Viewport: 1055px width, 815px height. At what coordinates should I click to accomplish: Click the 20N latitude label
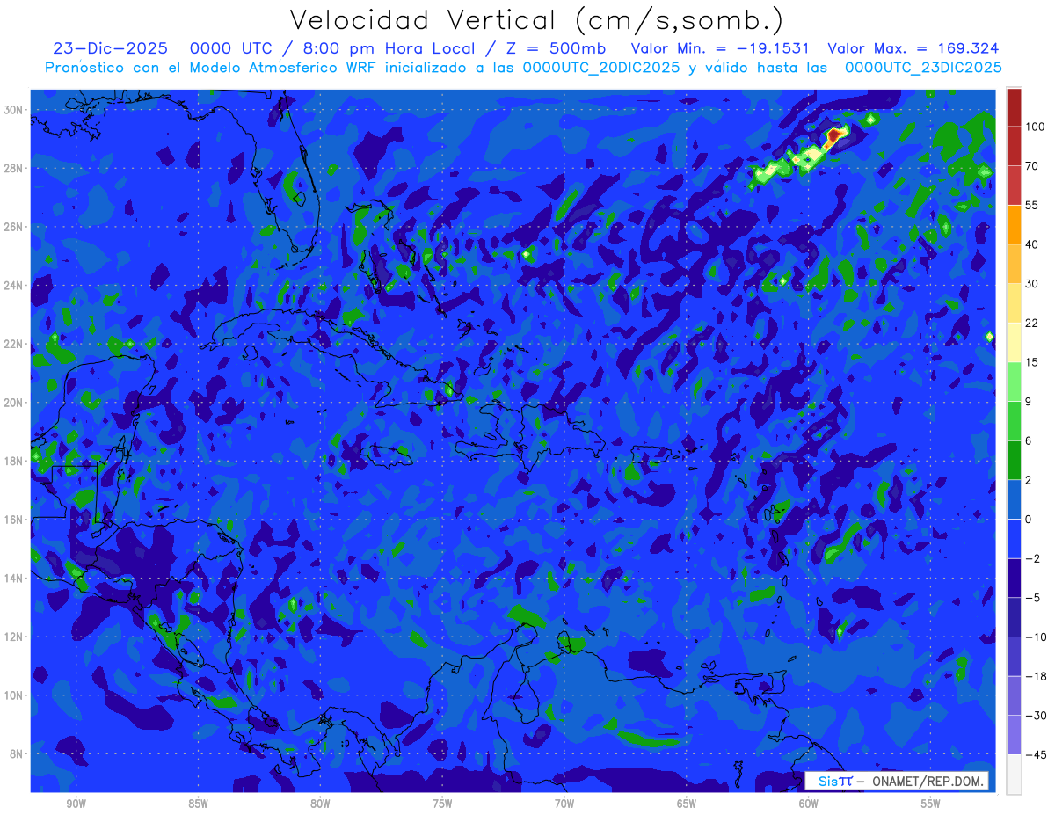[15, 402]
